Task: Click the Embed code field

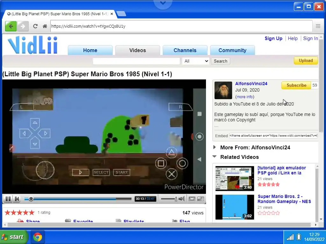Action: coord(273,136)
